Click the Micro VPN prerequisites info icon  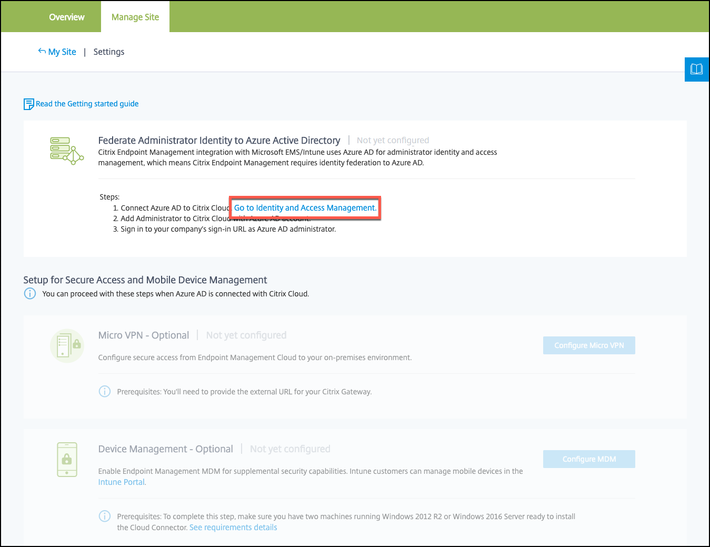pyautogui.click(x=105, y=391)
